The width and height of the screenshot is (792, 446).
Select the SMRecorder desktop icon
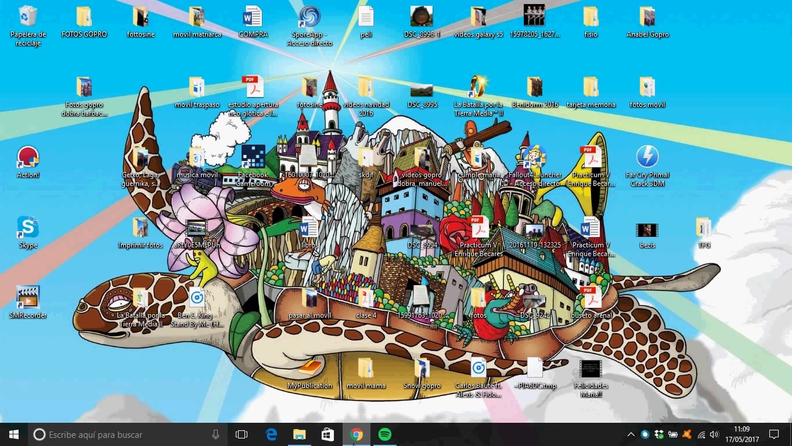pyautogui.click(x=28, y=298)
